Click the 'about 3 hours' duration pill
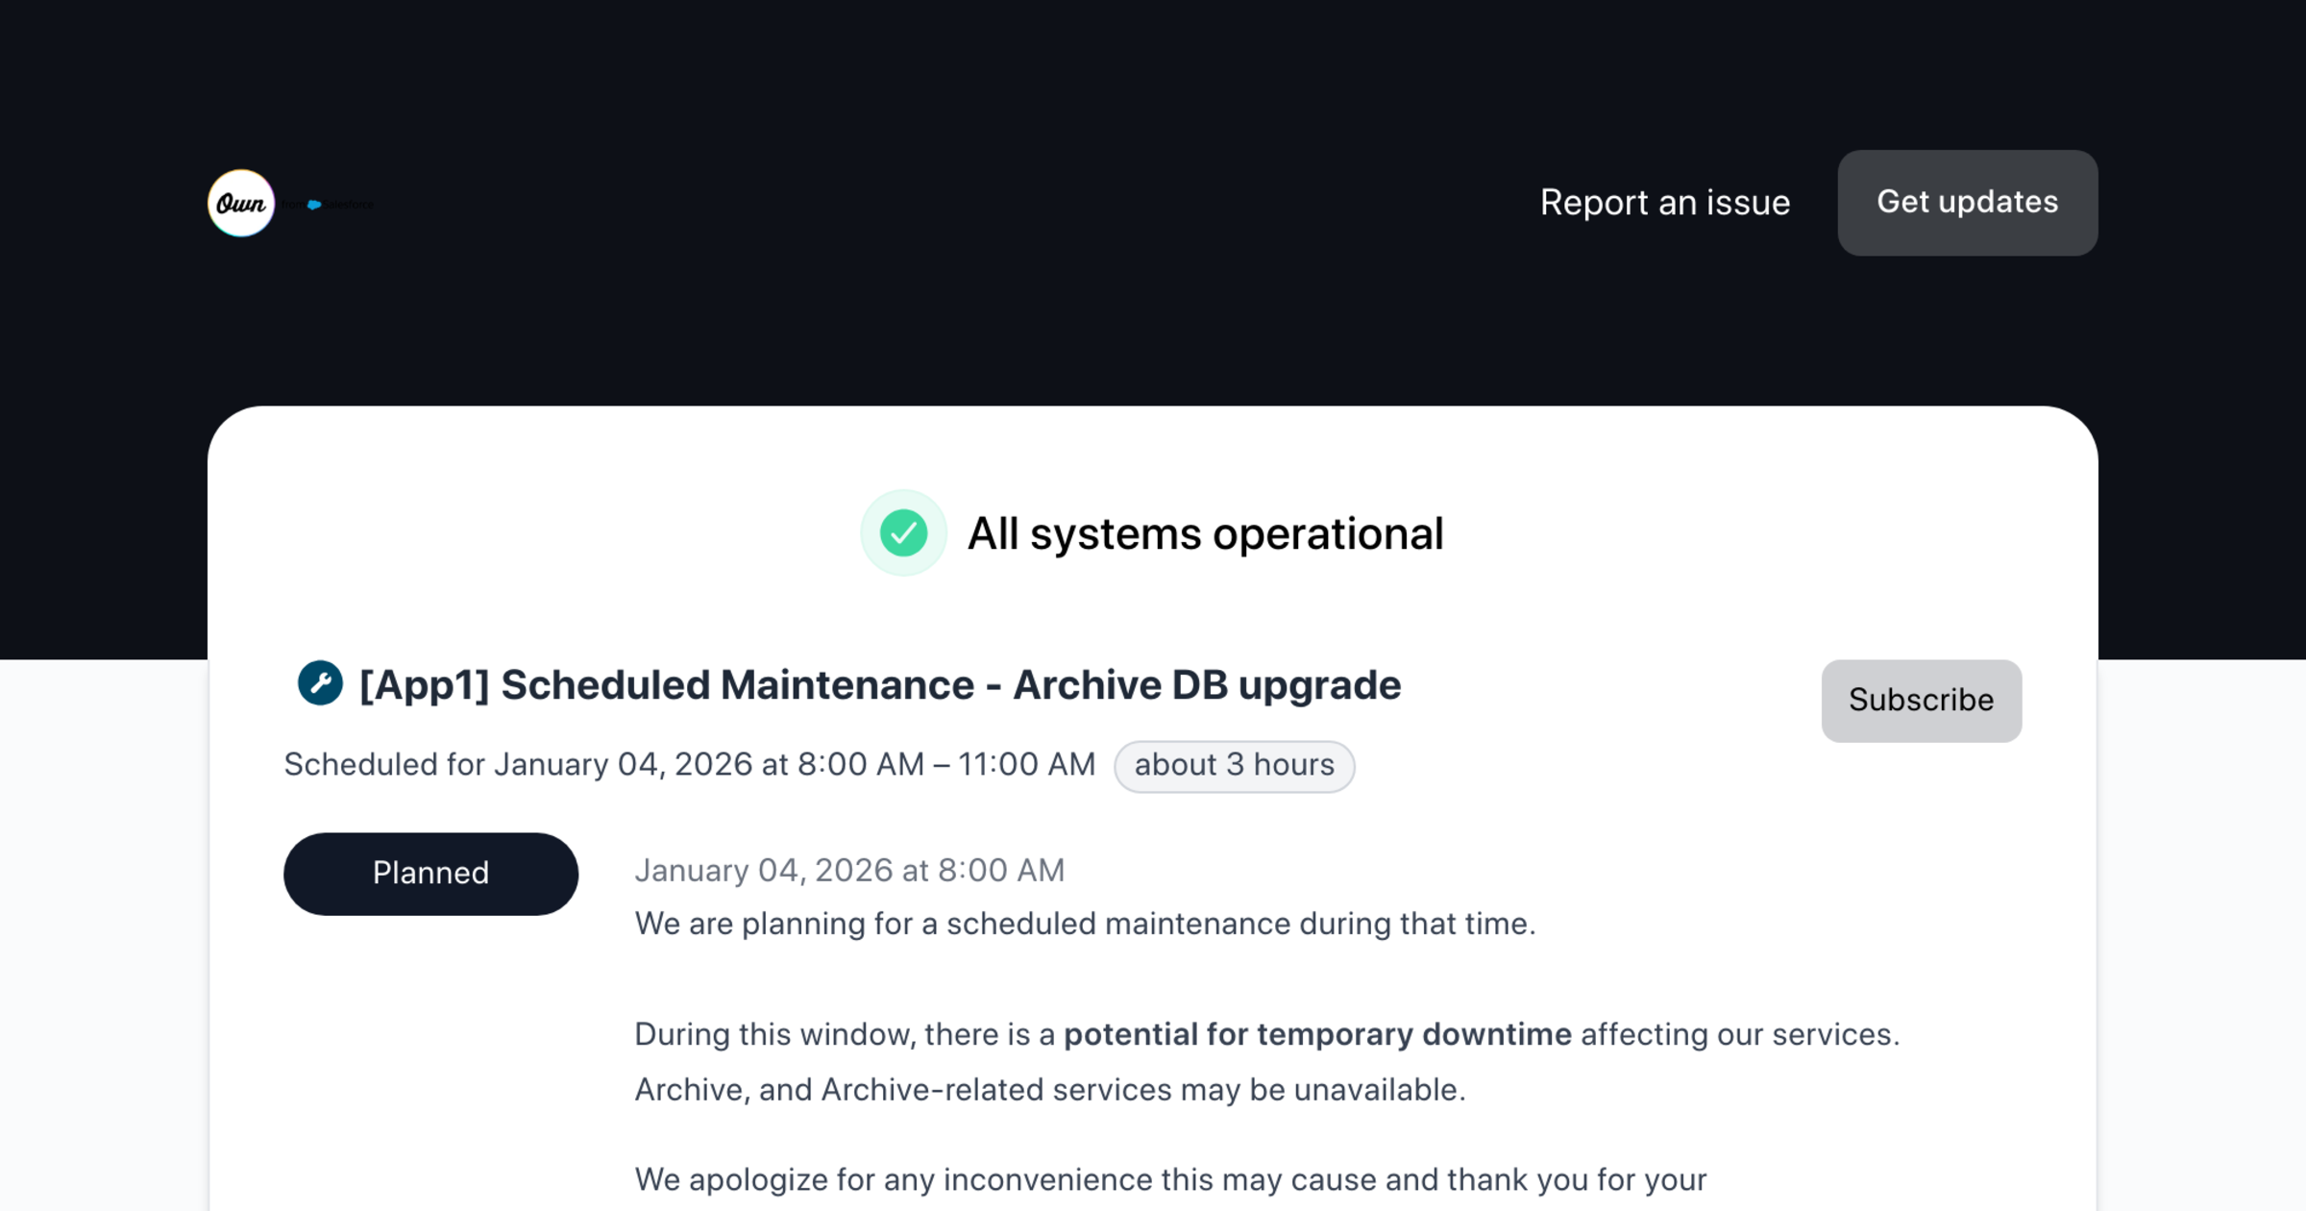This screenshot has height=1211, width=2306. pyautogui.click(x=1234, y=765)
